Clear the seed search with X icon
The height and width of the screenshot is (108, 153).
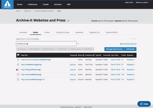(x=78, y=44)
